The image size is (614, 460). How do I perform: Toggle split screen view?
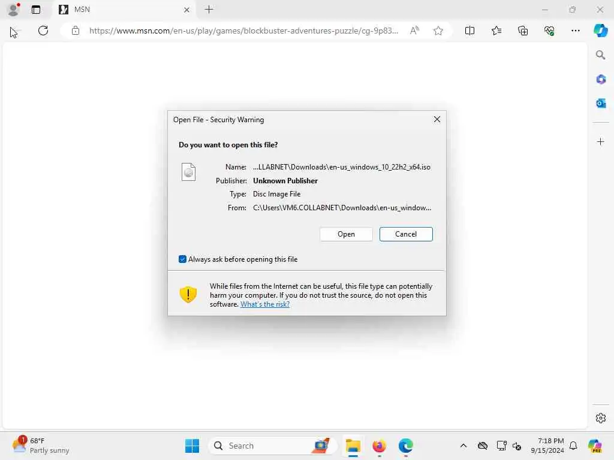469,31
